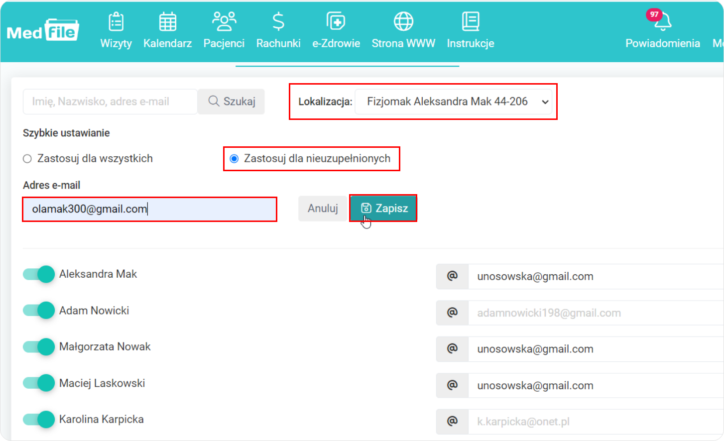
Task: Click the Adres e-mail input with olamak300@gmail.com
Action: pyautogui.click(x=149, y=209)
